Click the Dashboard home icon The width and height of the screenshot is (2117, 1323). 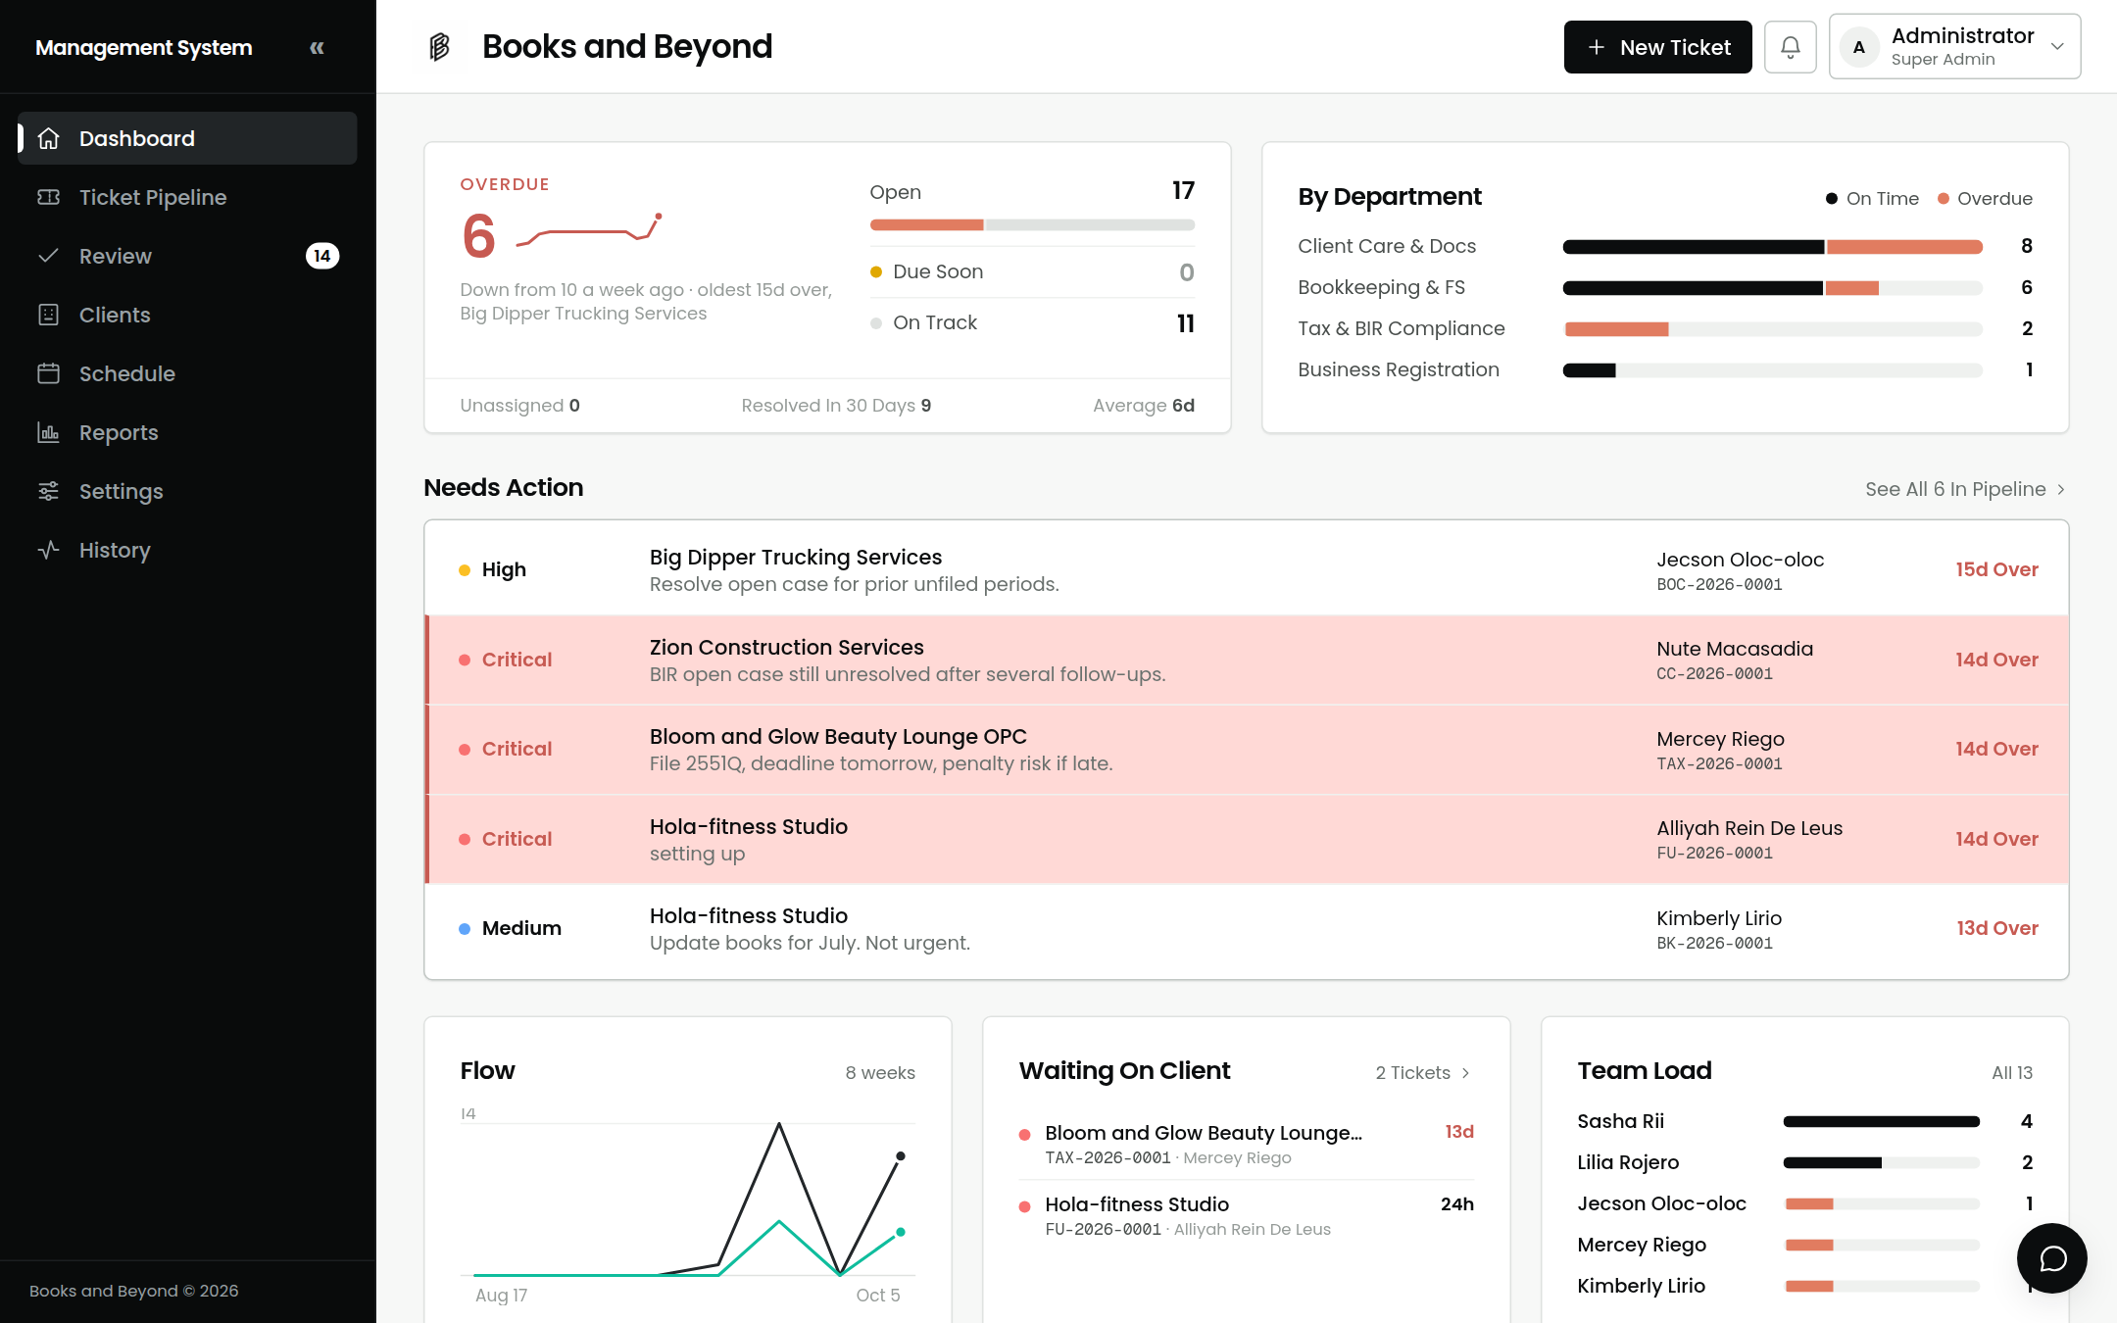[49, 138]
